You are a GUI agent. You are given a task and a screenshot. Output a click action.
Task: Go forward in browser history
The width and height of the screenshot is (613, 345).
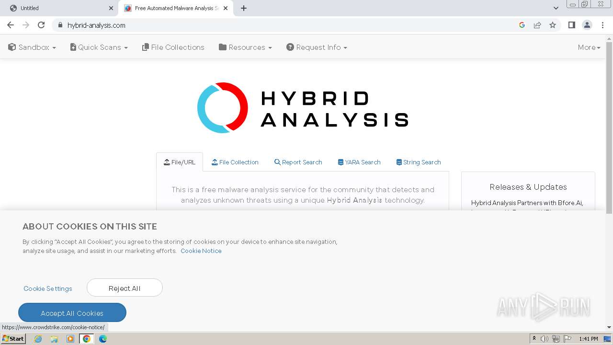coord(26,25)
